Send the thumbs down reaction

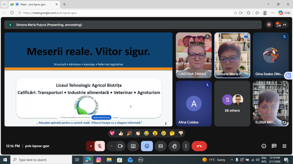(x=181, y=133)
